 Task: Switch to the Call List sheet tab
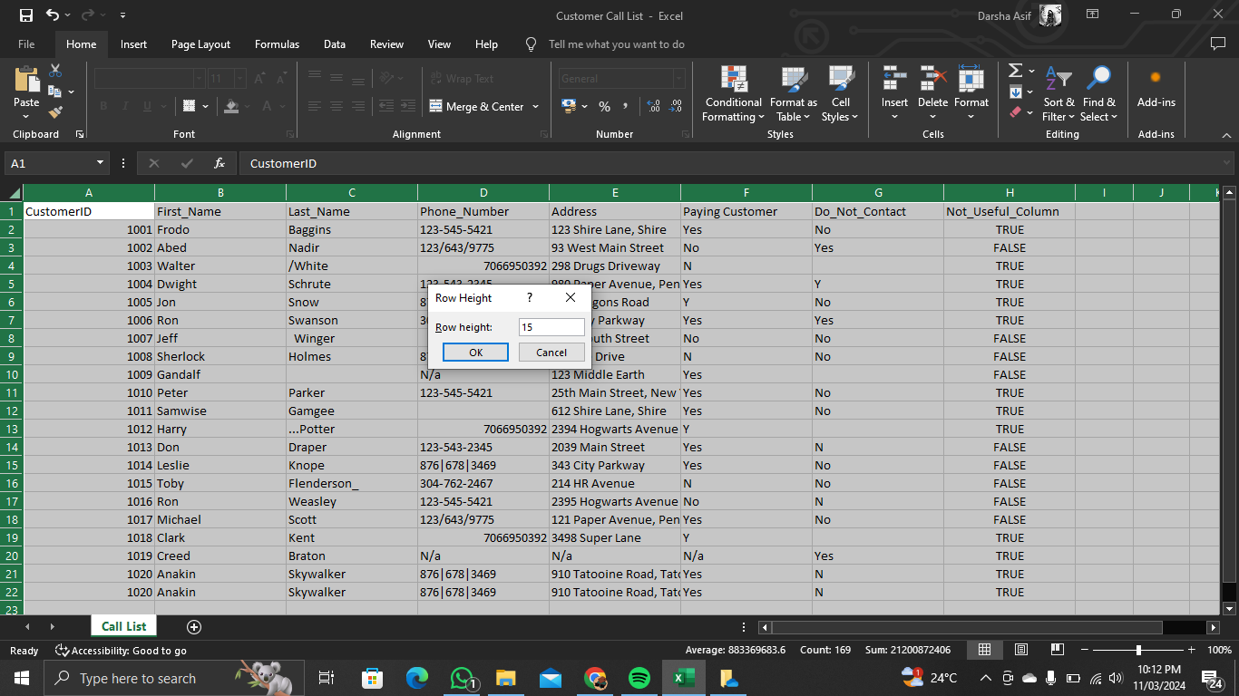123,626
